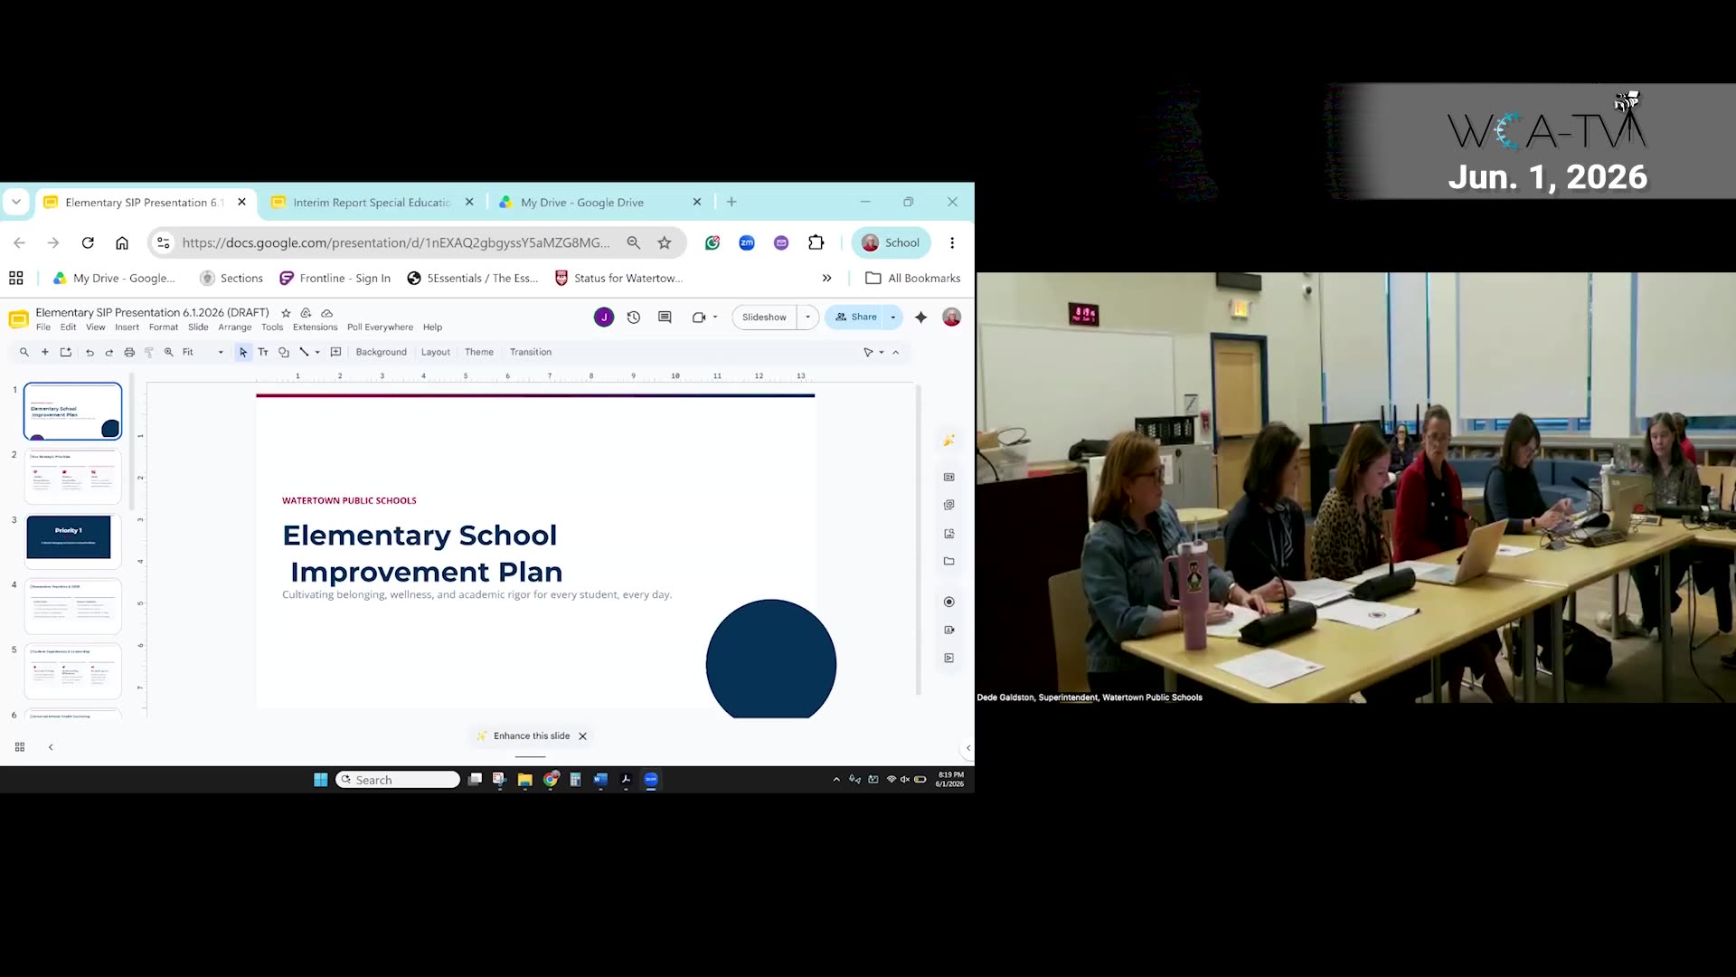Expand the camera meeting dropdown arrow
The width and height of the screenshot is (1736, 977).
[715, 317]
